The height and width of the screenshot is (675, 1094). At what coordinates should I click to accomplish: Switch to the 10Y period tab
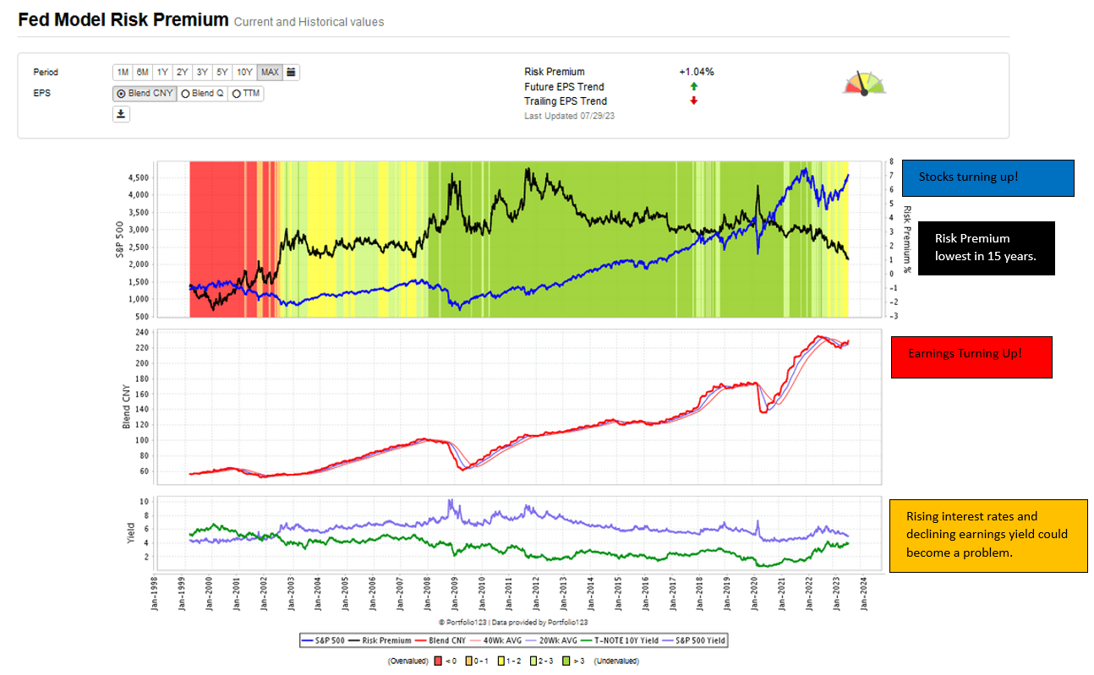coord(244,72)
